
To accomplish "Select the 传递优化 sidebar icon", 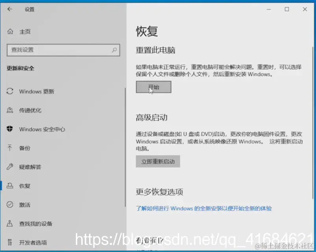I will tap(10, 110).
